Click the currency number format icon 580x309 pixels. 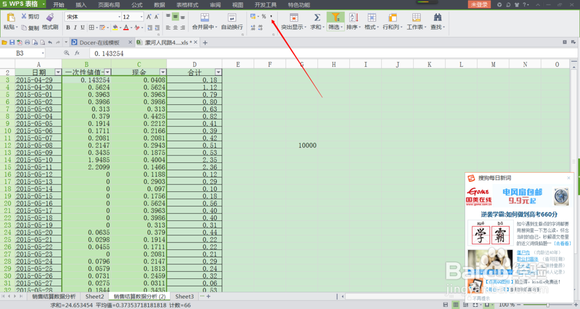pos(253,16)
